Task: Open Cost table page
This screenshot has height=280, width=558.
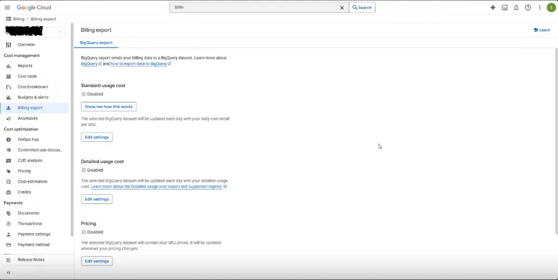Action: coord(27,76)
